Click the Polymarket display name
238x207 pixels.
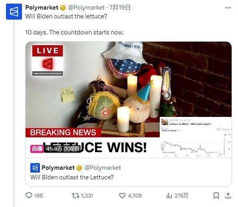42,8
